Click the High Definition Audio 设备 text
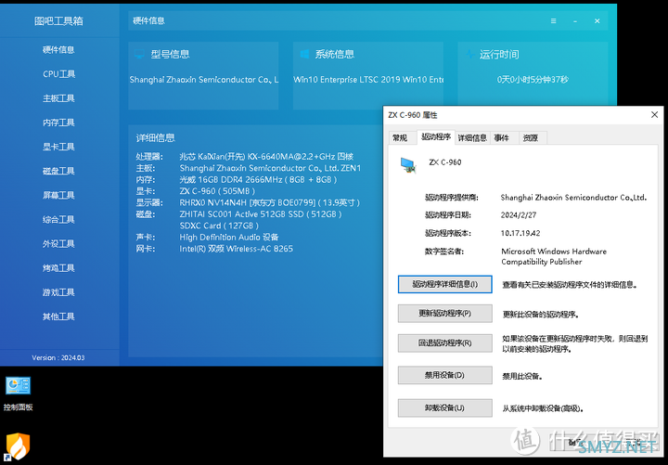Screen dimensions: 668x465 [229, 237]
